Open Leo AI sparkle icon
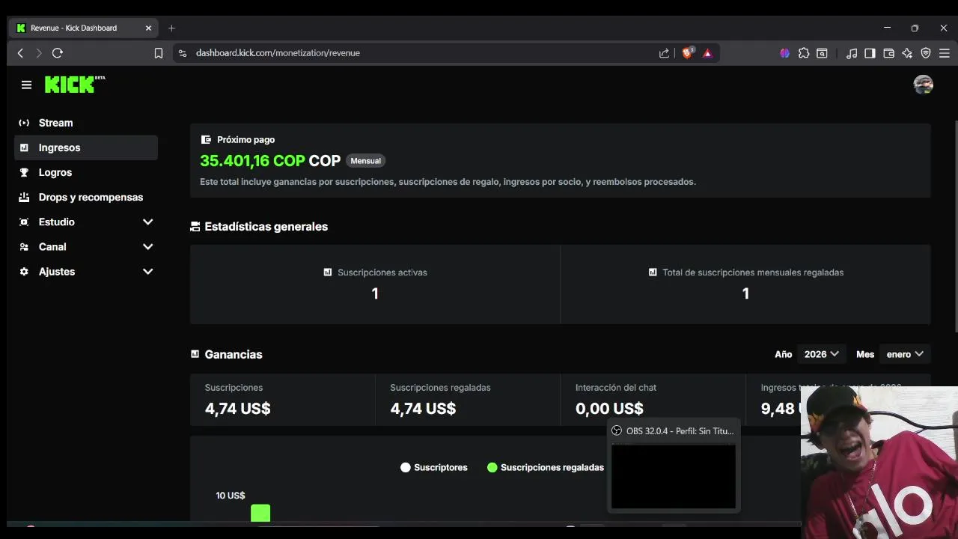The width and height of the screenshot is (958, 539). pyautogui.click(x=907, y=53)
